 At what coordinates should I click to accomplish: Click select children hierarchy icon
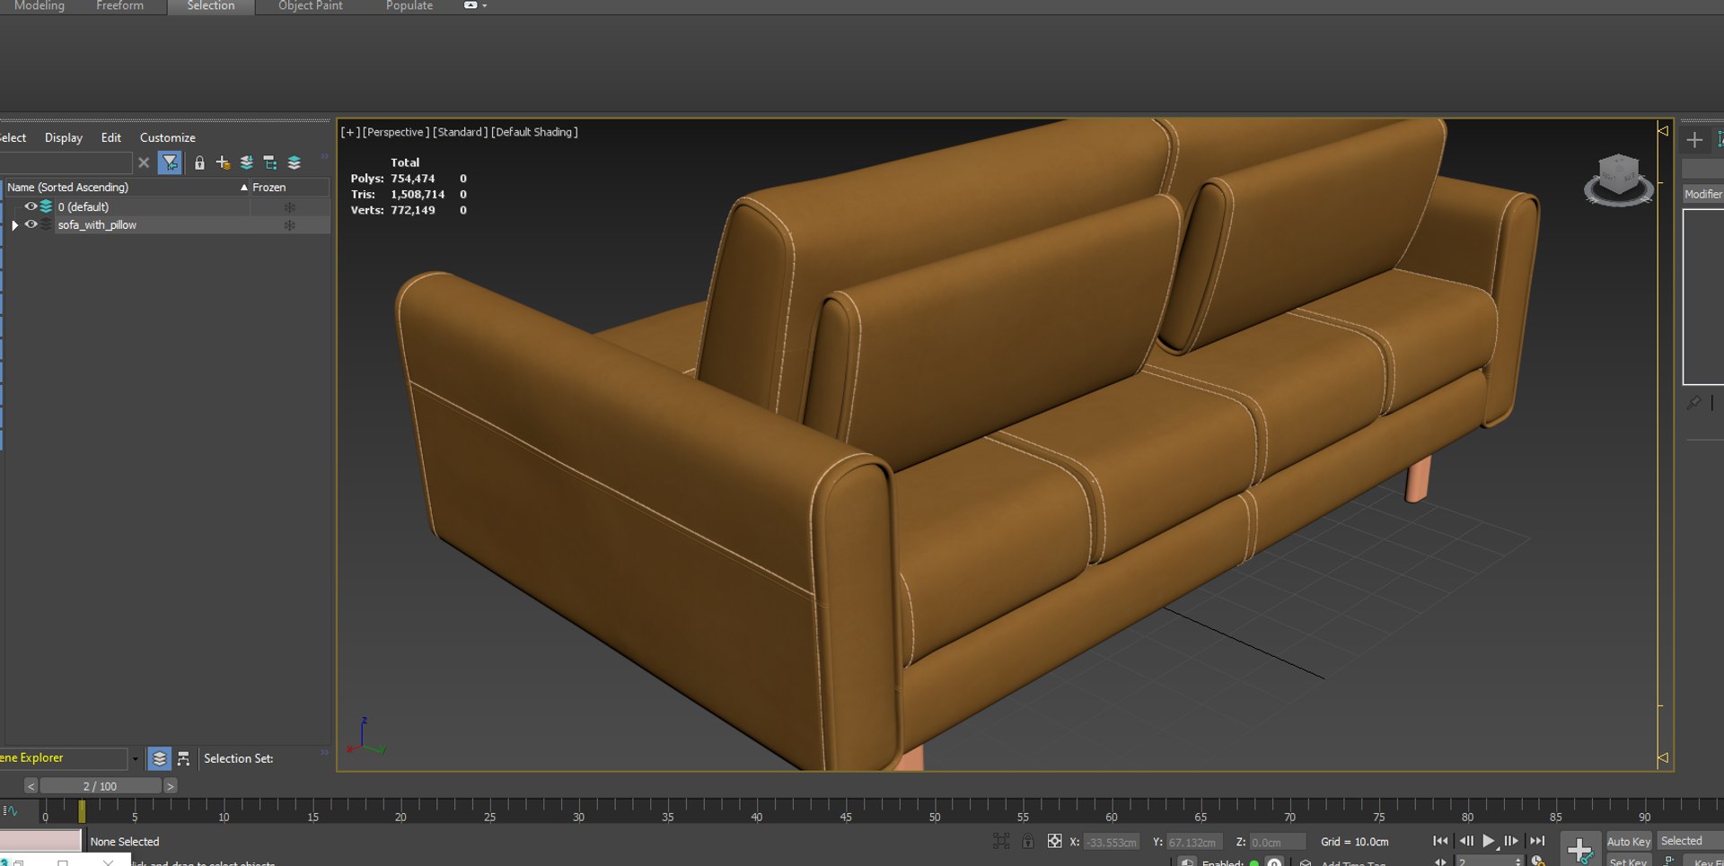269,162
